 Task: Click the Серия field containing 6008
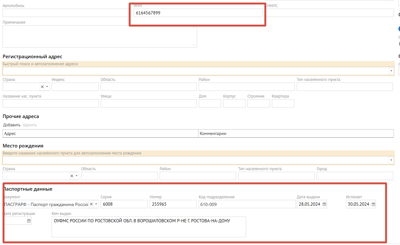click(x=124, y=204)
